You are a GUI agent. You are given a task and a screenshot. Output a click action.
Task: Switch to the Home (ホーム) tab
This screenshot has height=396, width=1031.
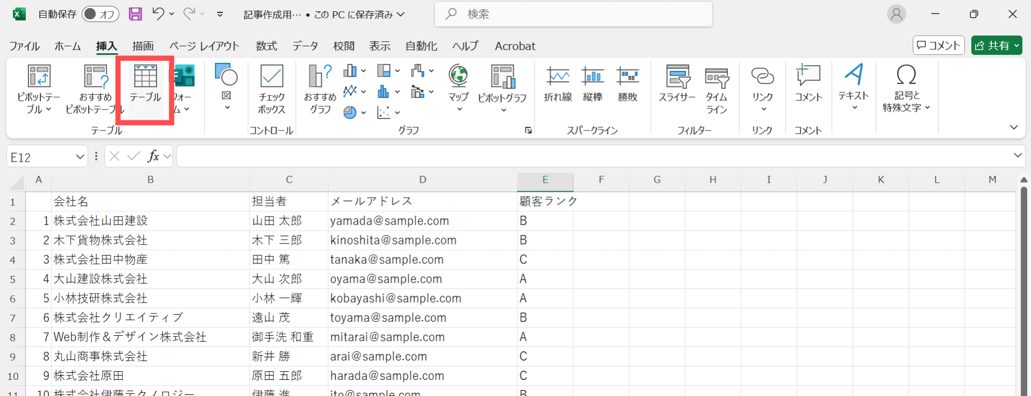click(68, 46)
